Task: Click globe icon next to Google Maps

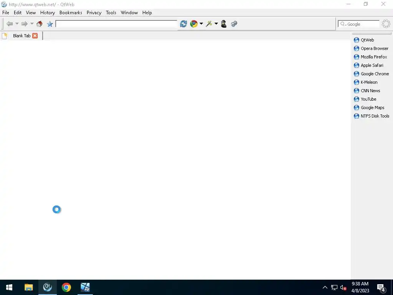Action: (357, 108)
